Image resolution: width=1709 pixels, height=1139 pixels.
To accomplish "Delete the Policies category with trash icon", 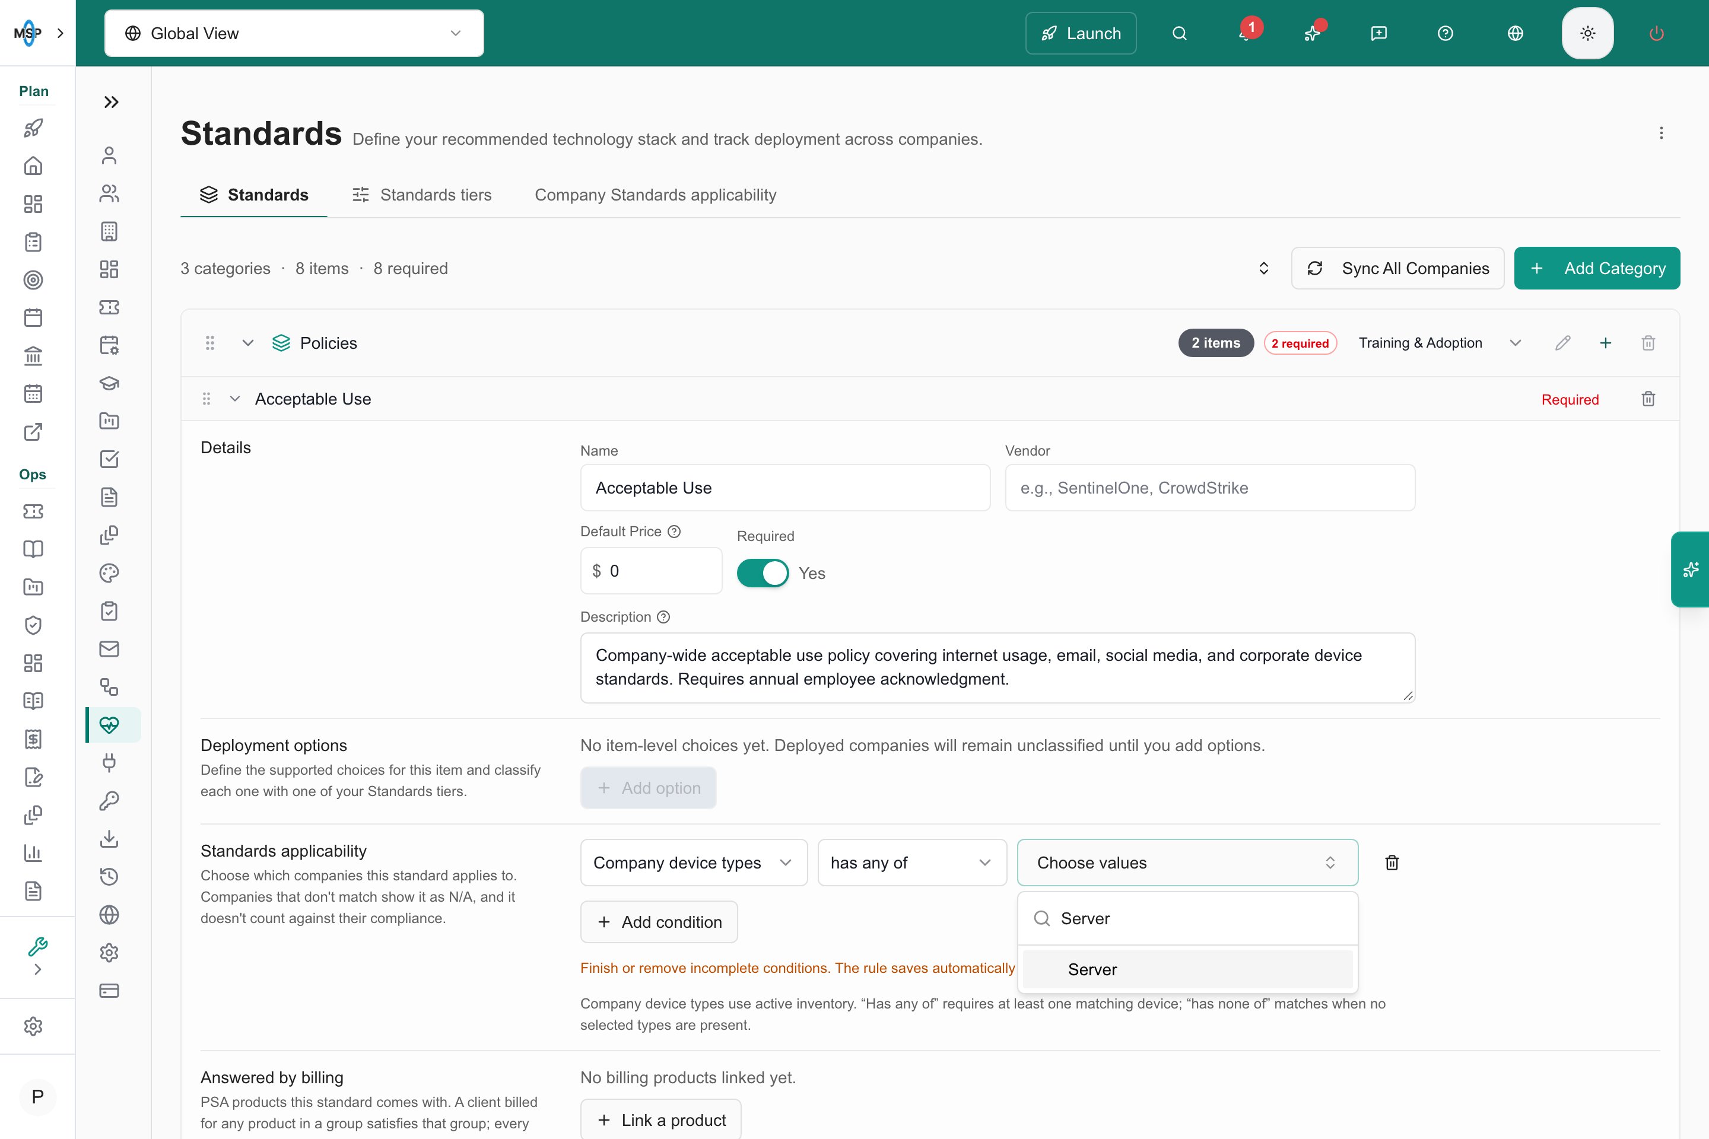I will coord(1648,343).
